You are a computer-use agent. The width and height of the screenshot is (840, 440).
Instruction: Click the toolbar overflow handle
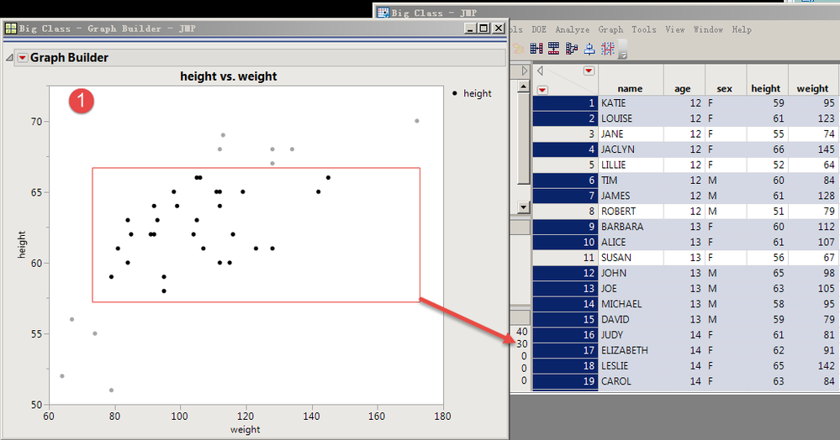coord(622,50)
